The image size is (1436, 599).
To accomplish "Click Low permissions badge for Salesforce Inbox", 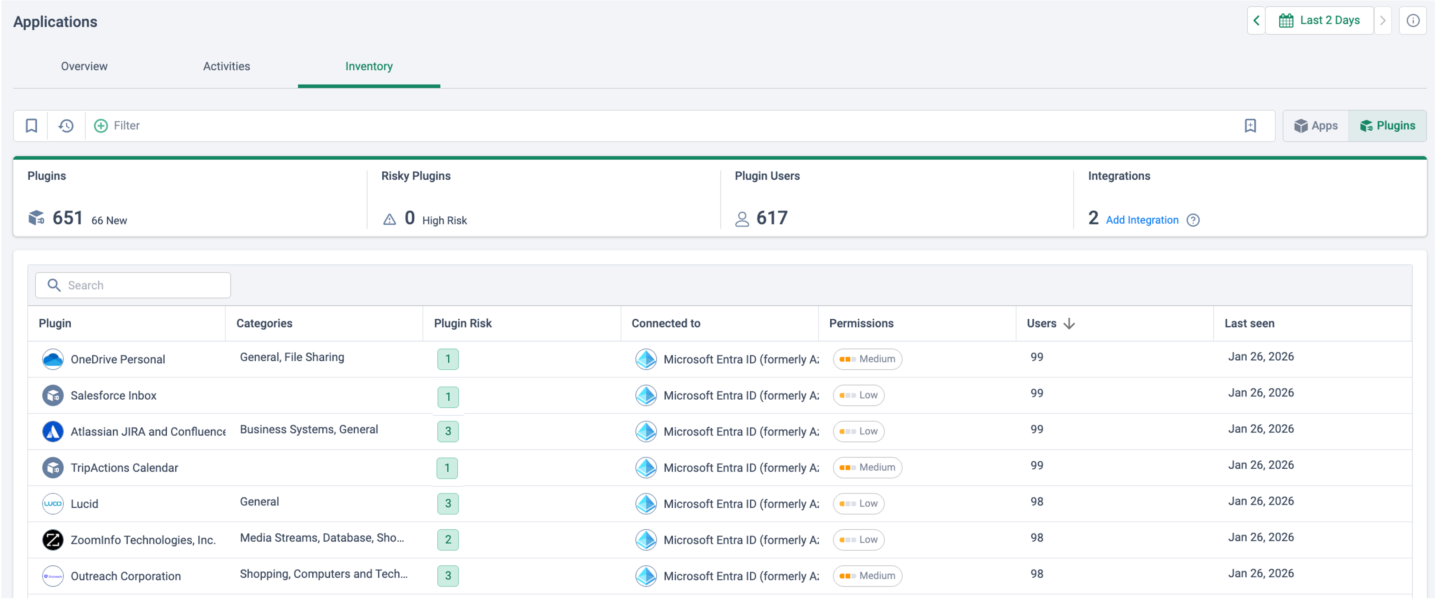I will pos(859,396).
